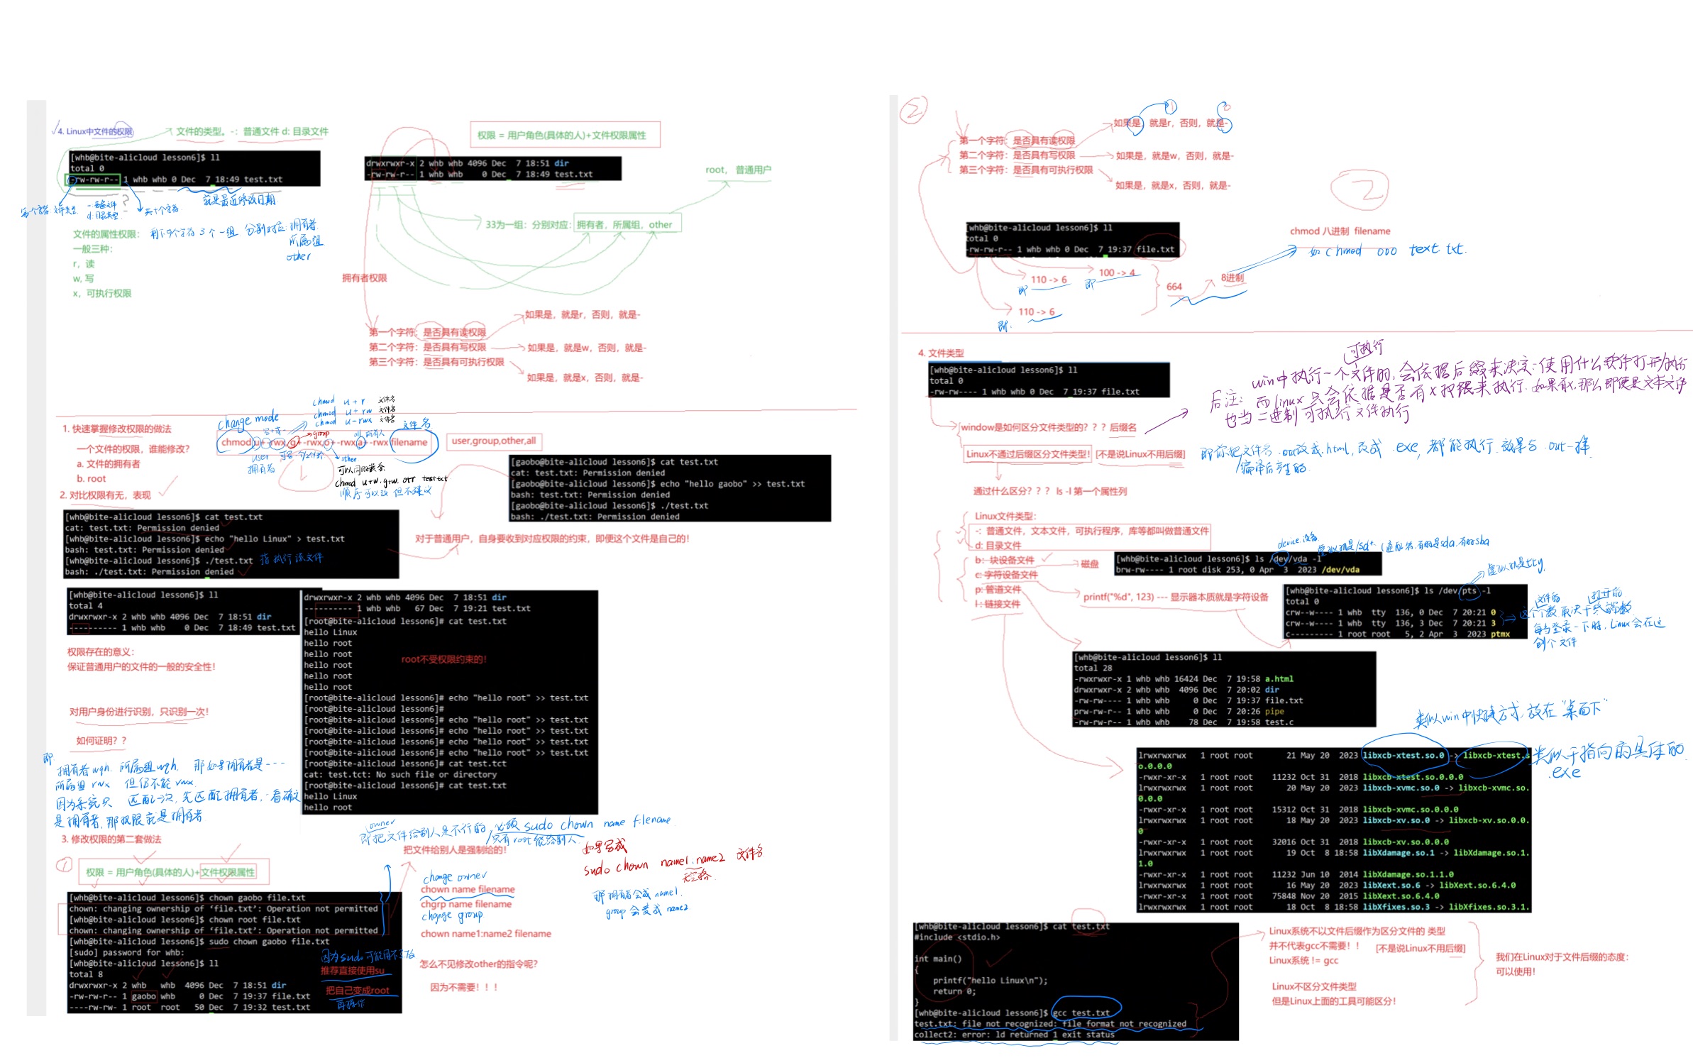This screenshot has width=1693, height=1058.
Task: Click '怎么不见修改other的指令呢?' question text
Action: [x=478, y=964]
